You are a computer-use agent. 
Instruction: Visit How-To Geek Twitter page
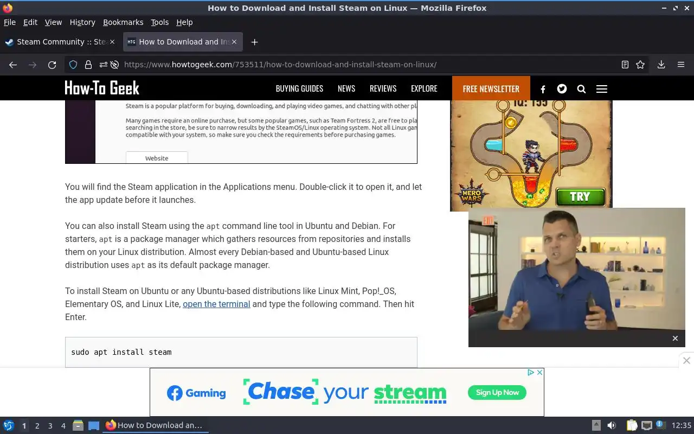pos(562,88)
